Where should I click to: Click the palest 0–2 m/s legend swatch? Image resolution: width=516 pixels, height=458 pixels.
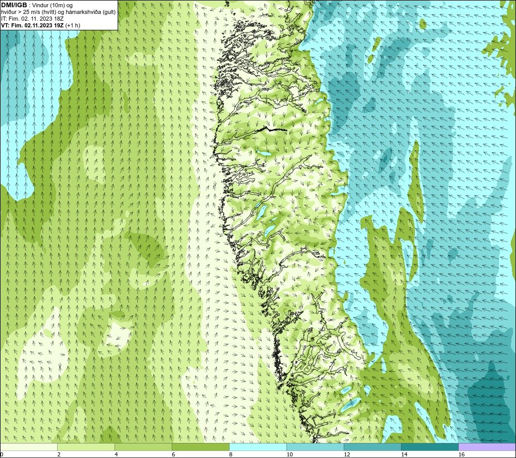point(28,447)
